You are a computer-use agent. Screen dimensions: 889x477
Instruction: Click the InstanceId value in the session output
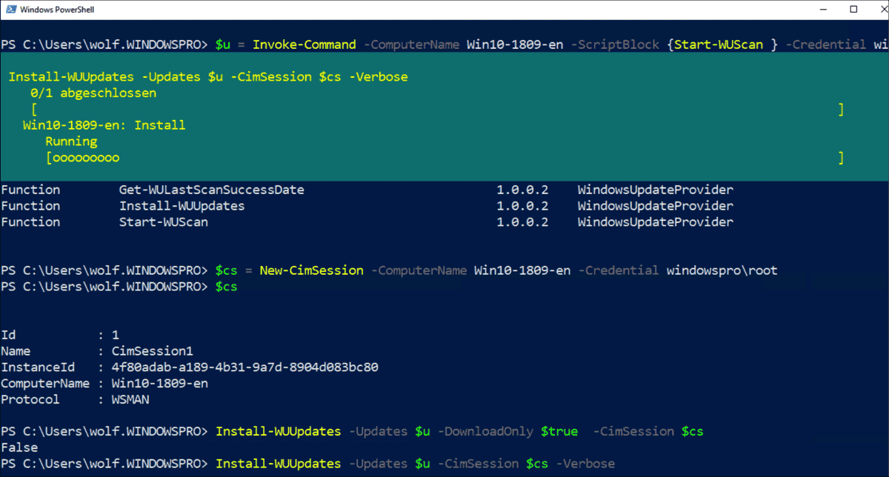pos(244,367)
